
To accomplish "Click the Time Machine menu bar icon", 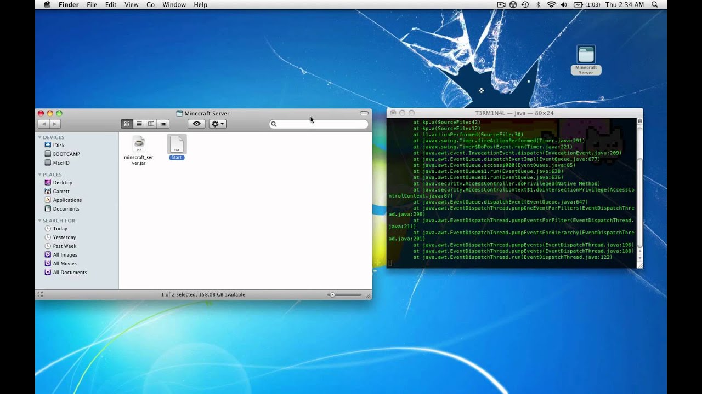I will coord(525,4).
